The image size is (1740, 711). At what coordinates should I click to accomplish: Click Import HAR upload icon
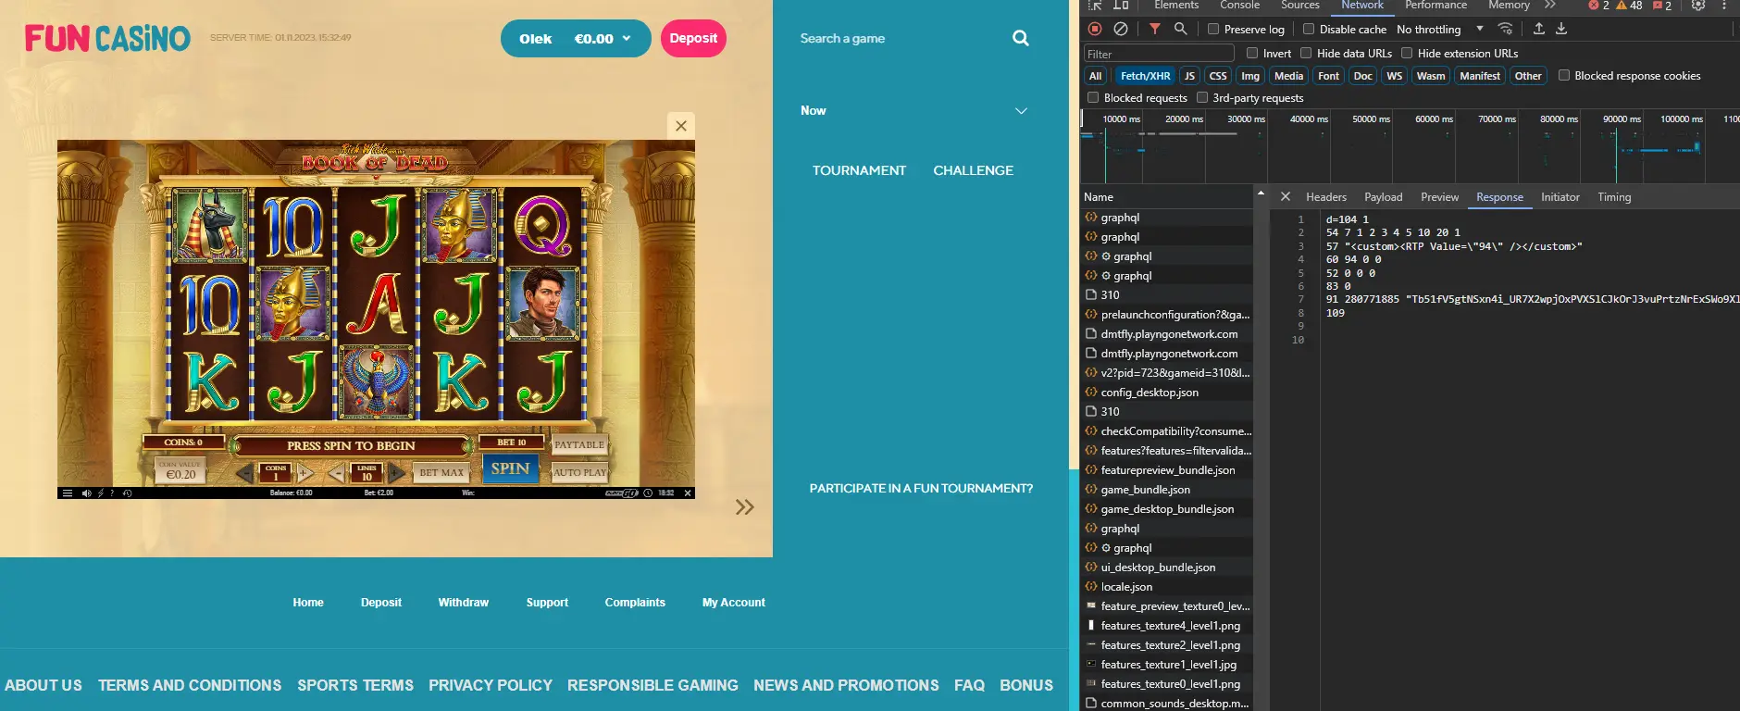1539,29
